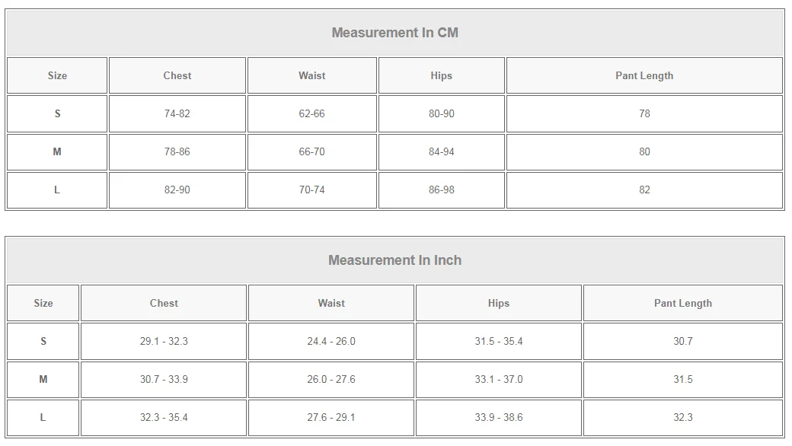Image resolution: width=792 pixels, height=446 pixels.
Task: Click pant length value 32.3
Action: [x=683, y=417]
